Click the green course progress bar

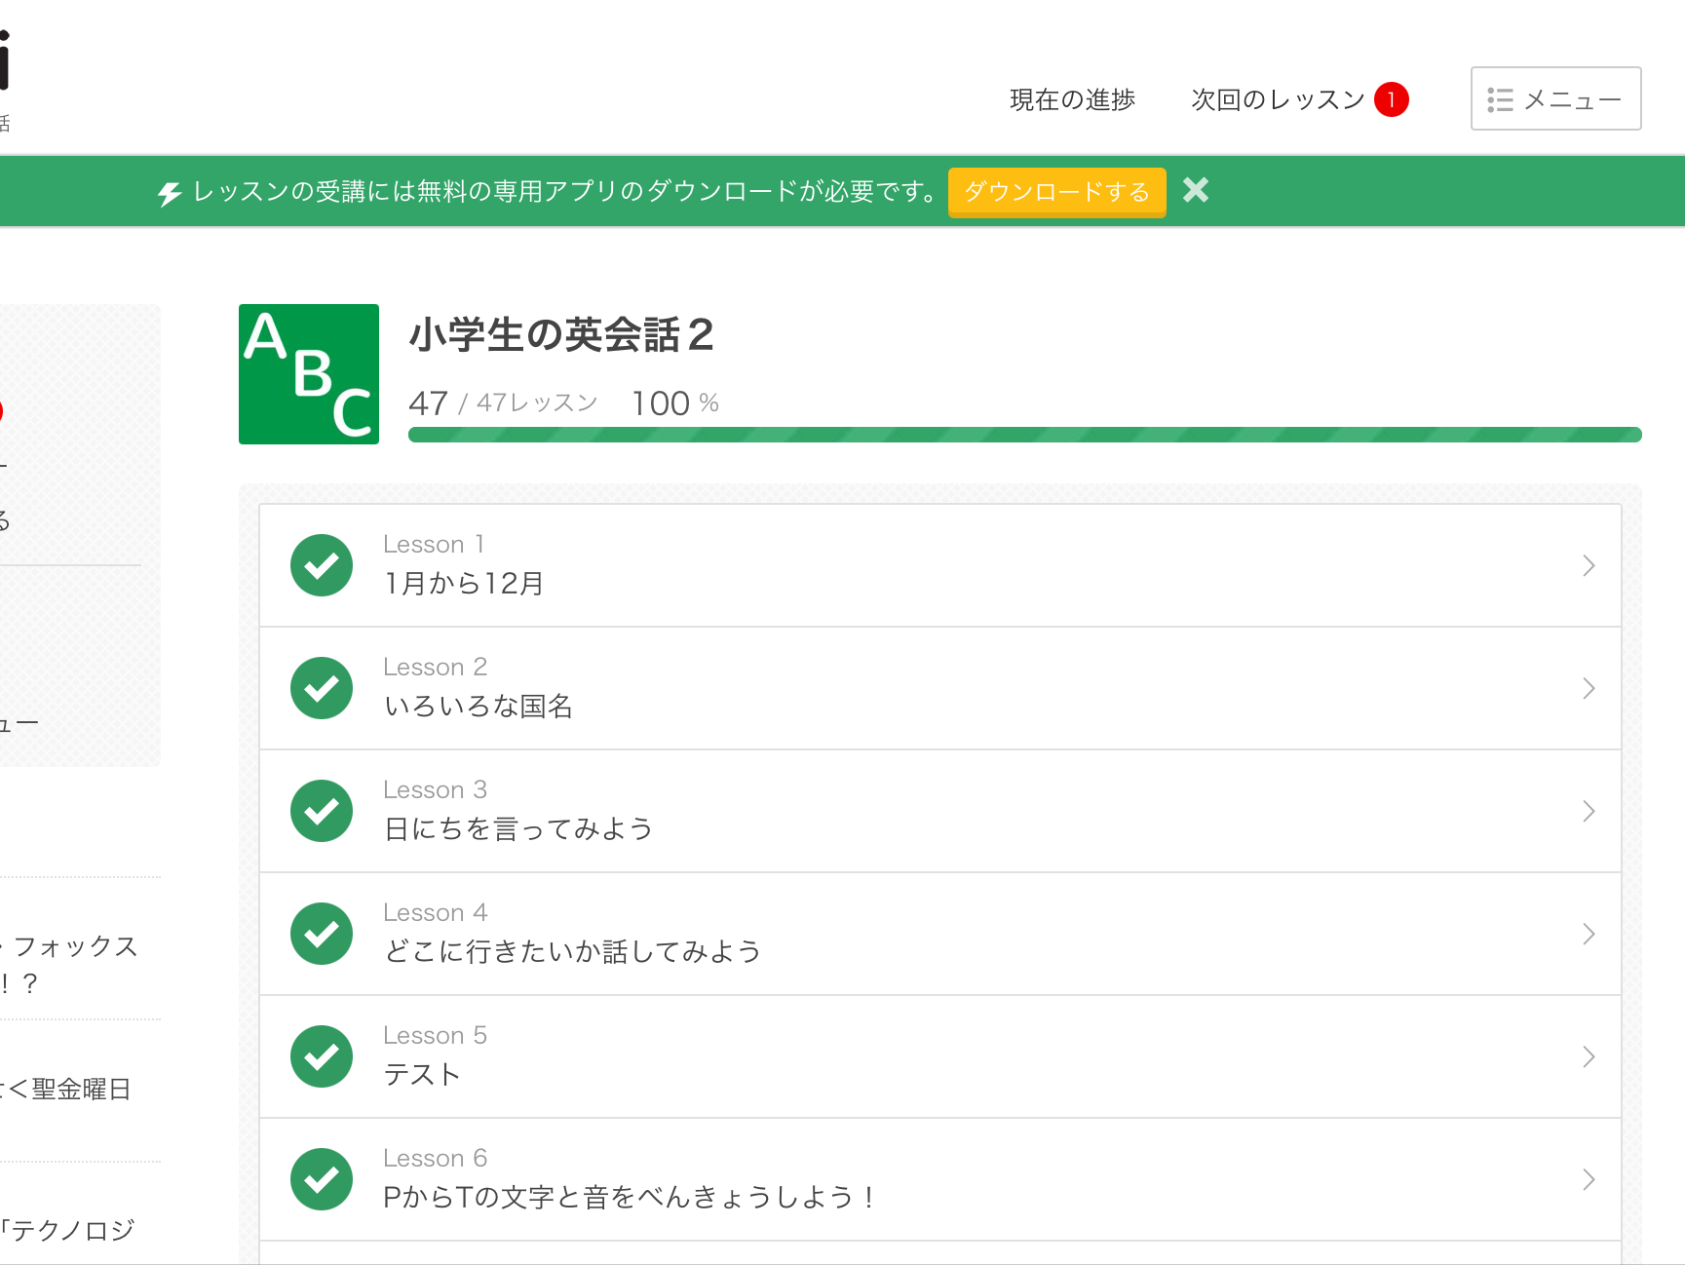tap(1024, 435)
